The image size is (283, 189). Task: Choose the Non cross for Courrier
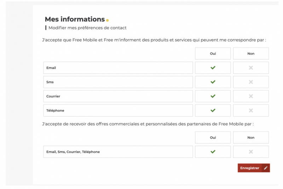pos(251,96)
